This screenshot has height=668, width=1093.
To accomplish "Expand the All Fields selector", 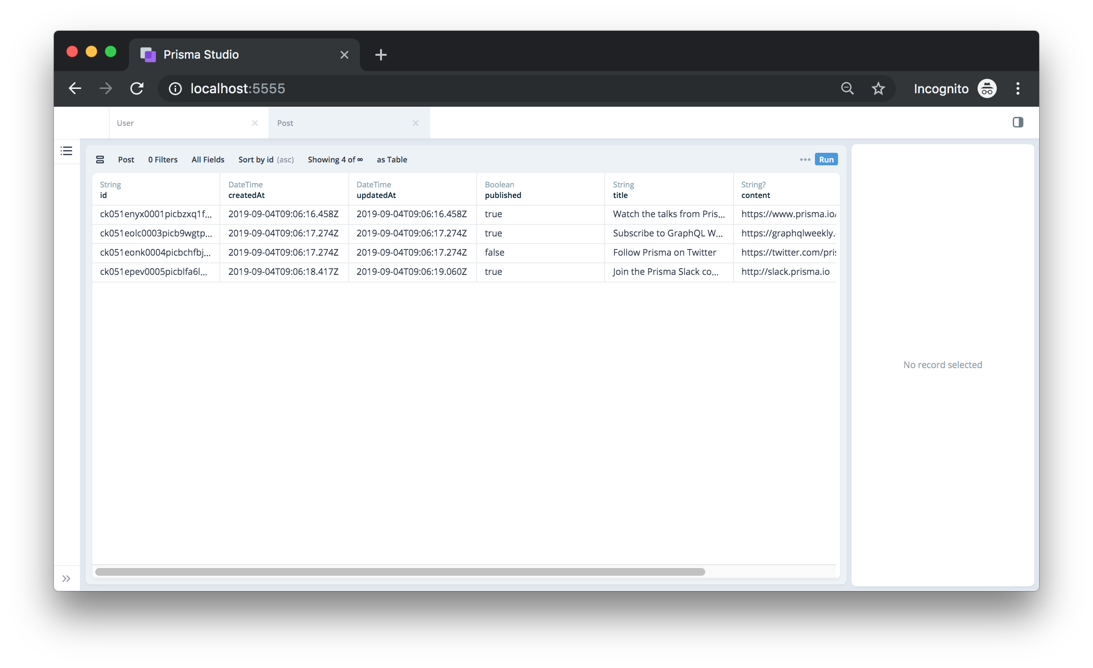I will 208,160.
